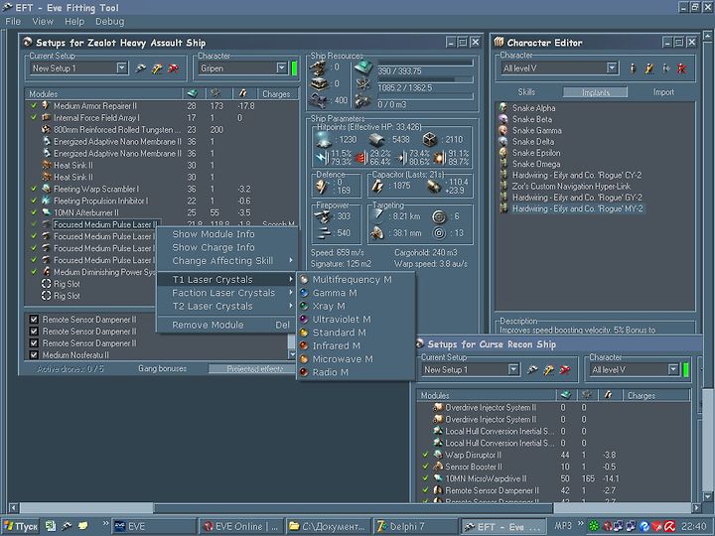Click the Heat Sink II first row icon
Screen dimensions: 715x536
point(46,165)
